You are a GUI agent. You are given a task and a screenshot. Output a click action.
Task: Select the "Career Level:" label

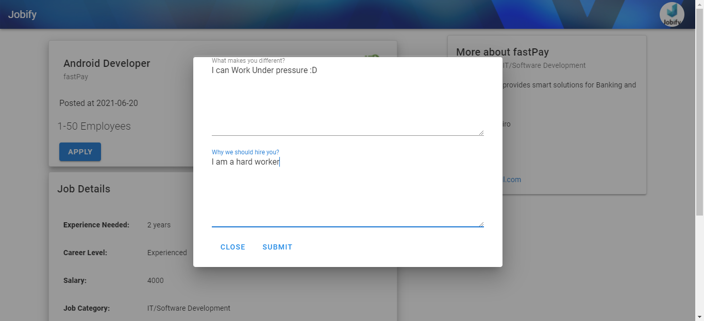[x=85, y=253]
